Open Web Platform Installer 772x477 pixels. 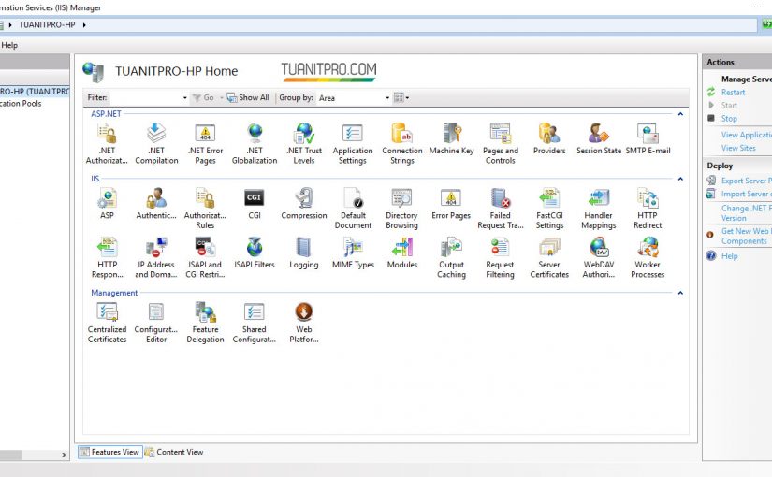(304, 323)
